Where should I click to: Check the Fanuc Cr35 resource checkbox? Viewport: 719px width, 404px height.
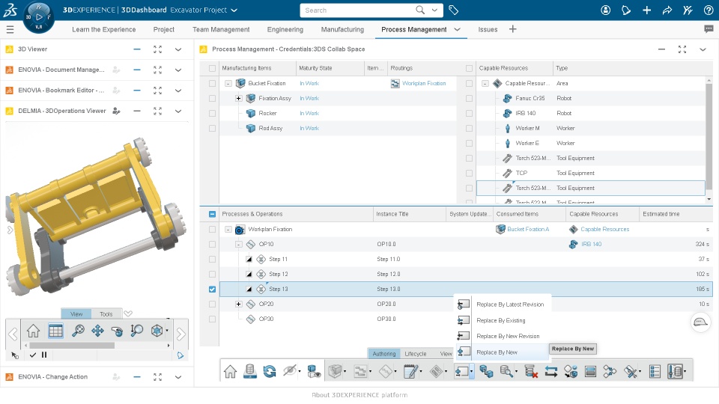point(469,98)
